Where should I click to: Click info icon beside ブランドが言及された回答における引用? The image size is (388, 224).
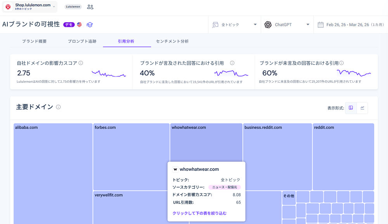point(232,63)
